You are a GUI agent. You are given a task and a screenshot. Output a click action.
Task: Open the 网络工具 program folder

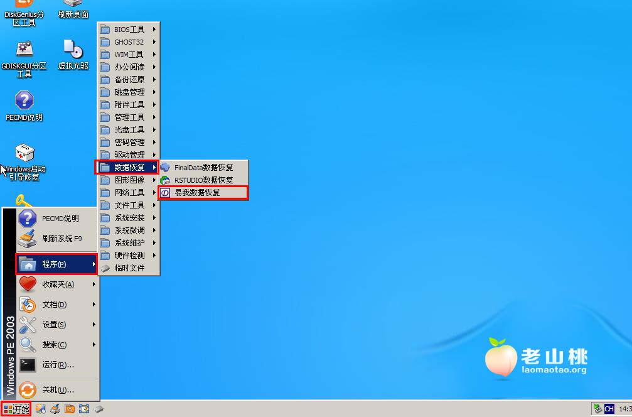[129, 192]
